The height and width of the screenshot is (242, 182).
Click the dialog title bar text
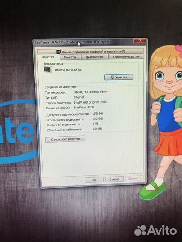point(73,42)
